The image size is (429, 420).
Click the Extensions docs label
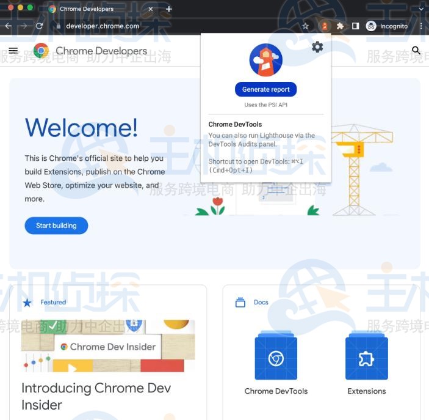coord(367,391)
